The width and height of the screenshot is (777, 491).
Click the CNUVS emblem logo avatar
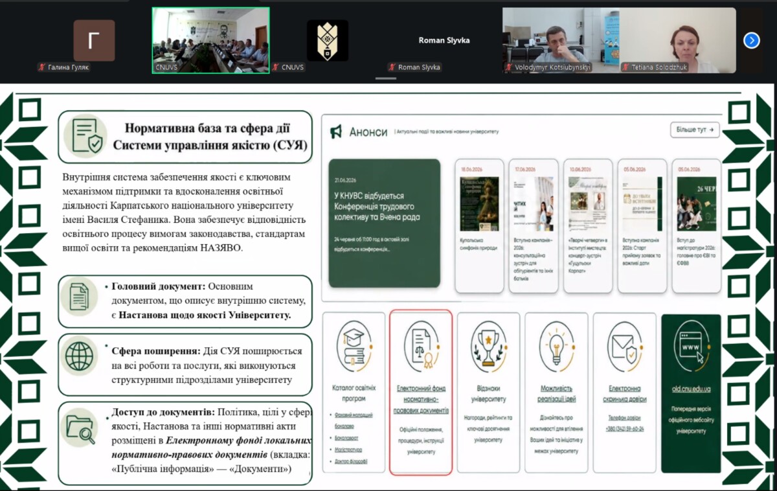click(x=327, y=40)
